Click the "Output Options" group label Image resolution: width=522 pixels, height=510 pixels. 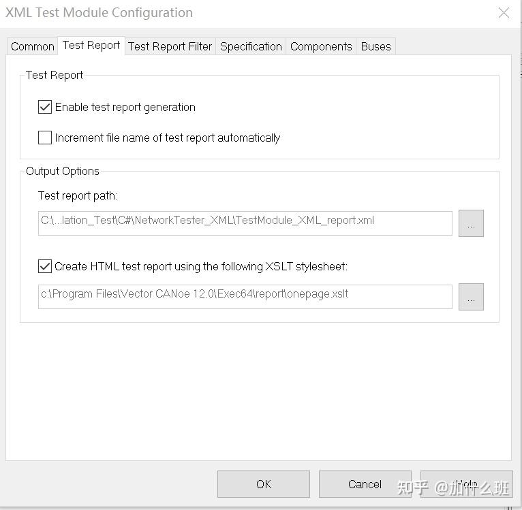pos(63,171)
